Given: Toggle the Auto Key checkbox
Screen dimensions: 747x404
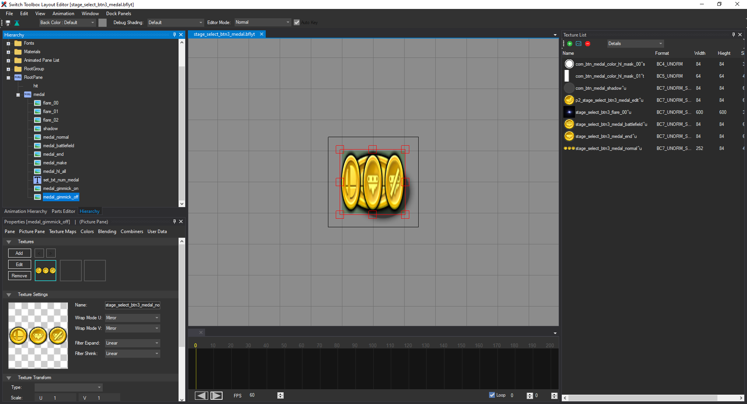Looking at the screenshot, I should pos(297,23).
